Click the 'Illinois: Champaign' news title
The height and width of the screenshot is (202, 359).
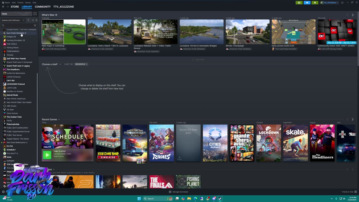[x=235, y=46]
